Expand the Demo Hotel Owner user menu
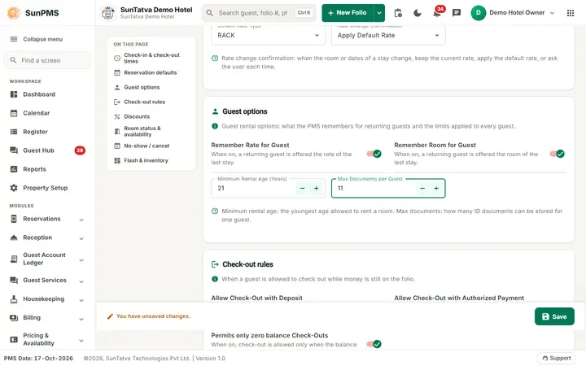This screenshot has height=366, width=586. [552, 13]
